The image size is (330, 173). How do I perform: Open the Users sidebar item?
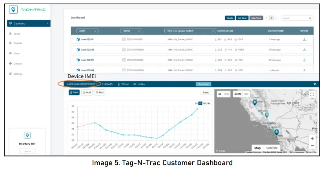point(15,53)
